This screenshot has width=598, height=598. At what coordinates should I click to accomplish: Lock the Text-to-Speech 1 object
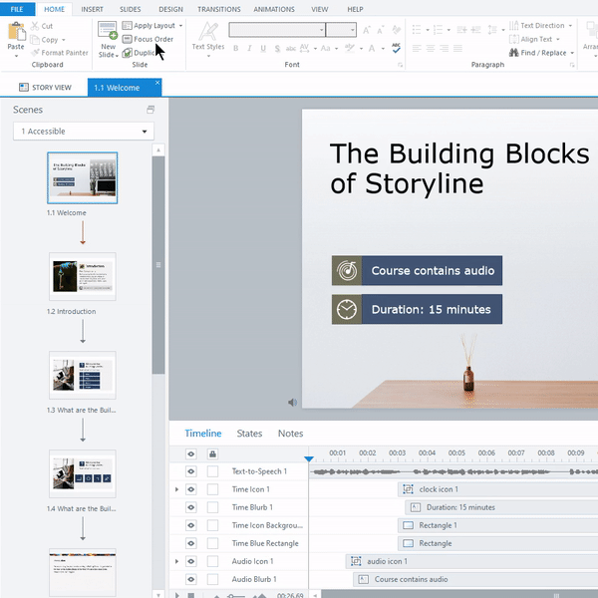(213, 471)
